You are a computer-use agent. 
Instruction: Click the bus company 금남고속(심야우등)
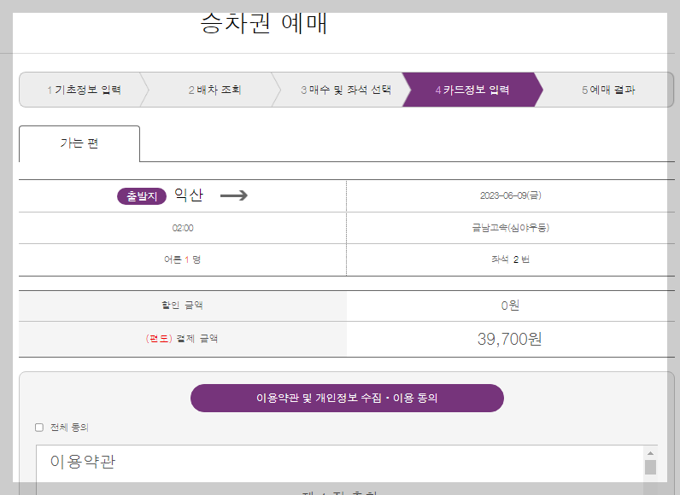point(511,228)
